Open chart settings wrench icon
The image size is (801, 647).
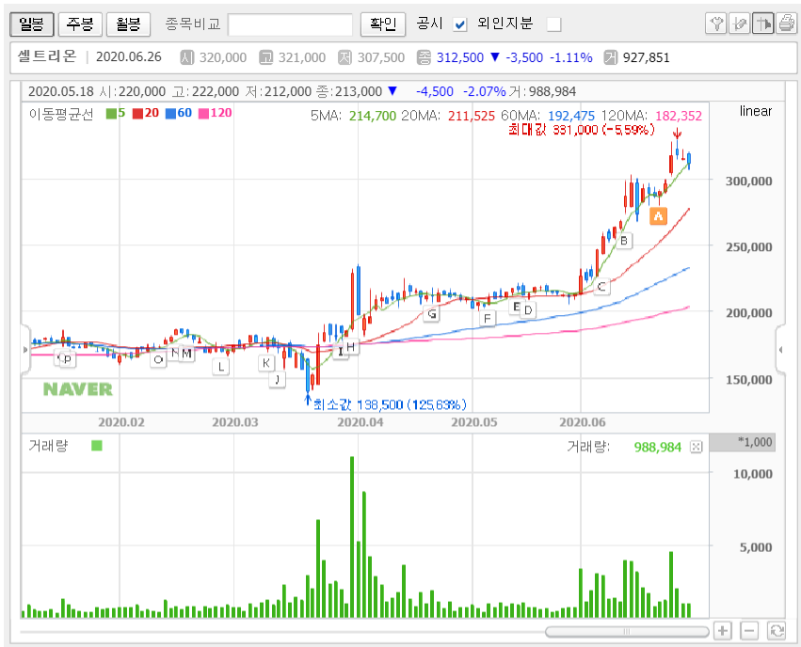tap(715, 24)
